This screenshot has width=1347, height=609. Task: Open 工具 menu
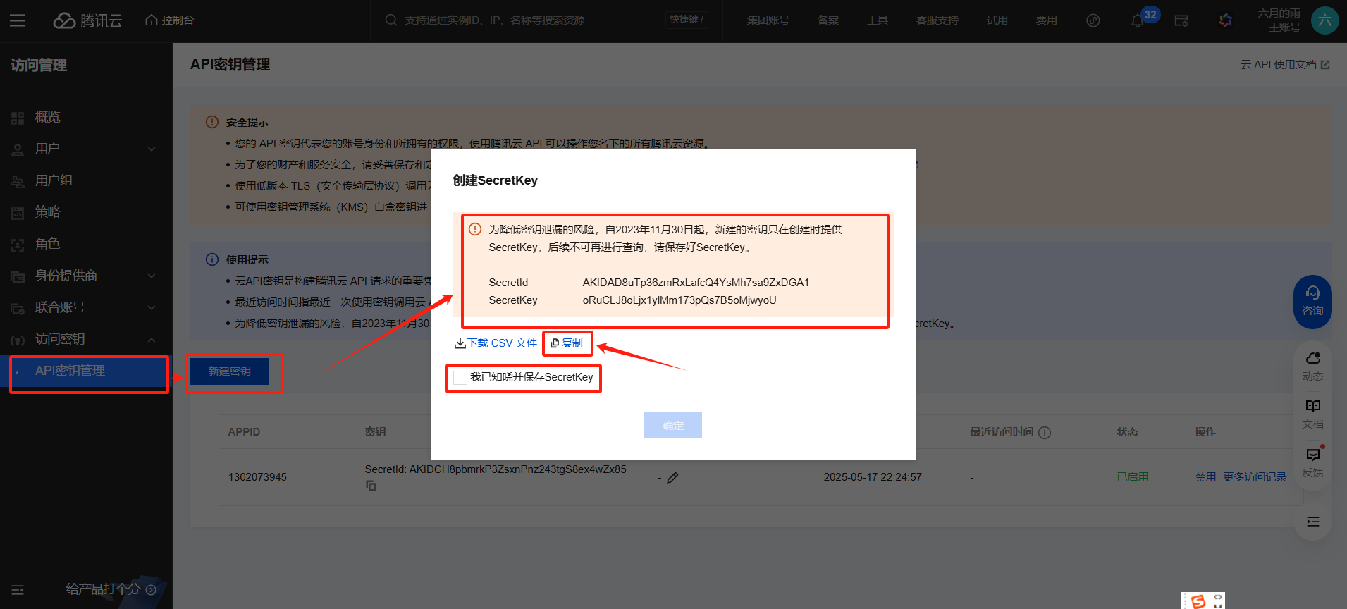pyautogui.click(x=878, y=20)
